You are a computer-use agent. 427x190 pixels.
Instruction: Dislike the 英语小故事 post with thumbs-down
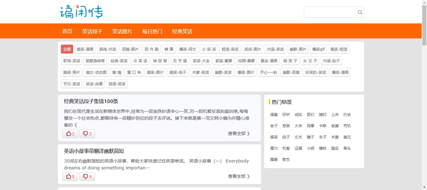(87, 177)
